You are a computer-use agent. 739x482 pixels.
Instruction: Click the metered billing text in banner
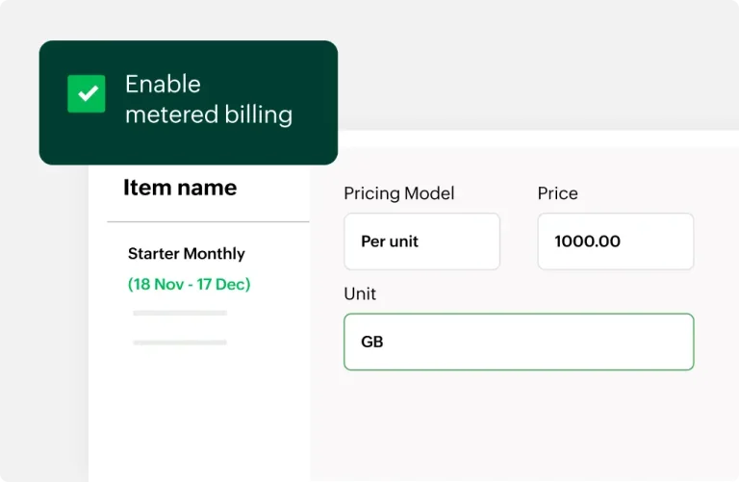tap(208, 114)
